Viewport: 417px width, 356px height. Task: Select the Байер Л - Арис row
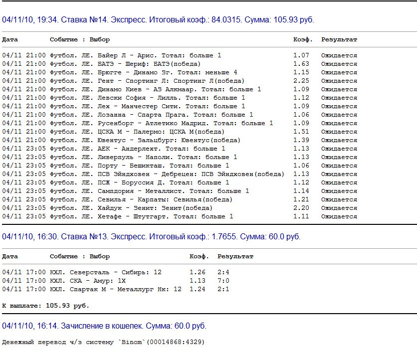(x=180, y=55)
